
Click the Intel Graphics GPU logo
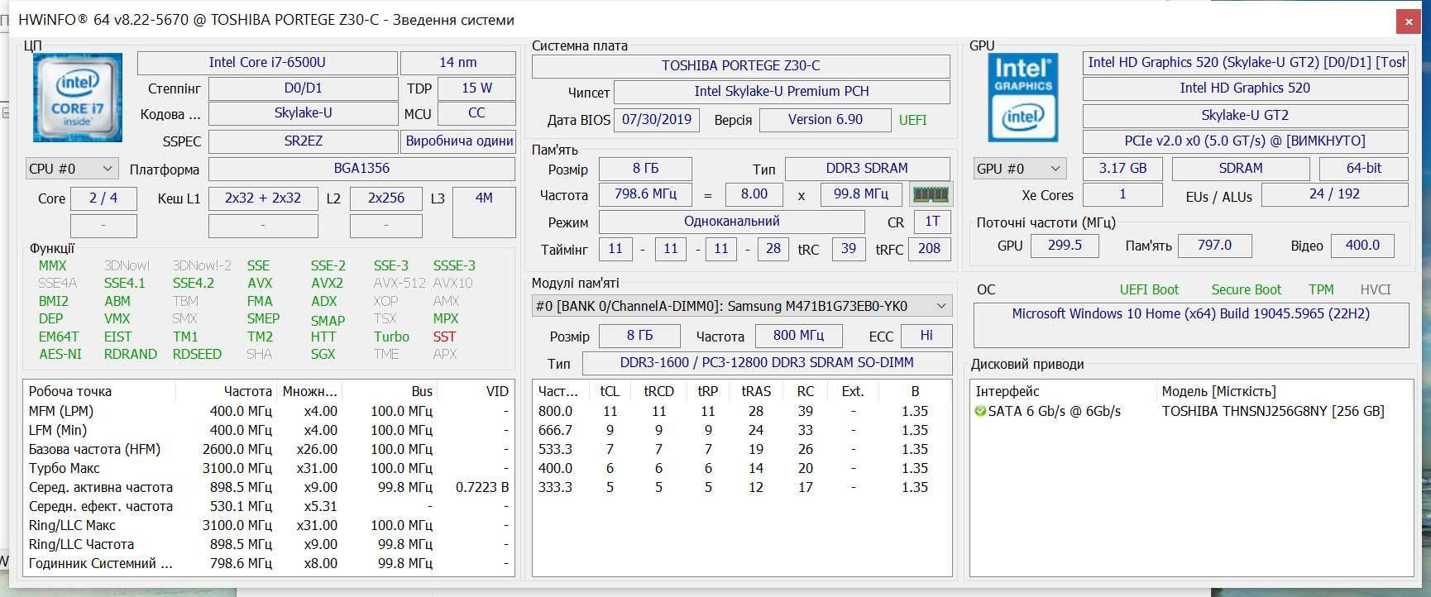[x=1023, y=98]
